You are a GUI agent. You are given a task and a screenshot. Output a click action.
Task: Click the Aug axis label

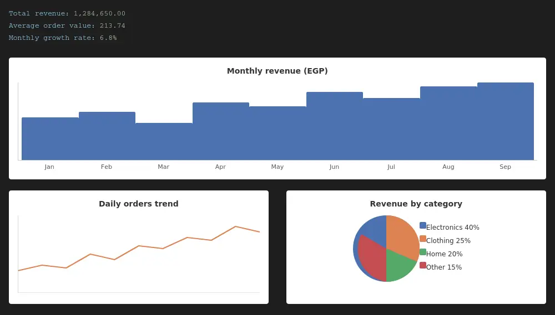click(448, 167)
